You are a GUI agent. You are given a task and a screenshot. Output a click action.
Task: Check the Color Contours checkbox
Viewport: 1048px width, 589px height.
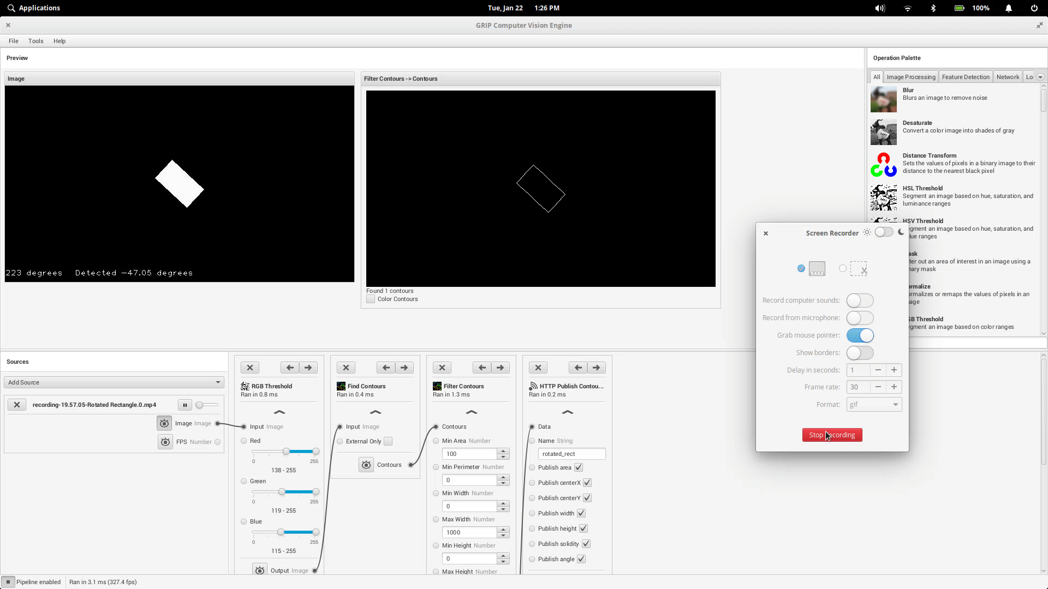pyautogui.click(x=371, y=299)
